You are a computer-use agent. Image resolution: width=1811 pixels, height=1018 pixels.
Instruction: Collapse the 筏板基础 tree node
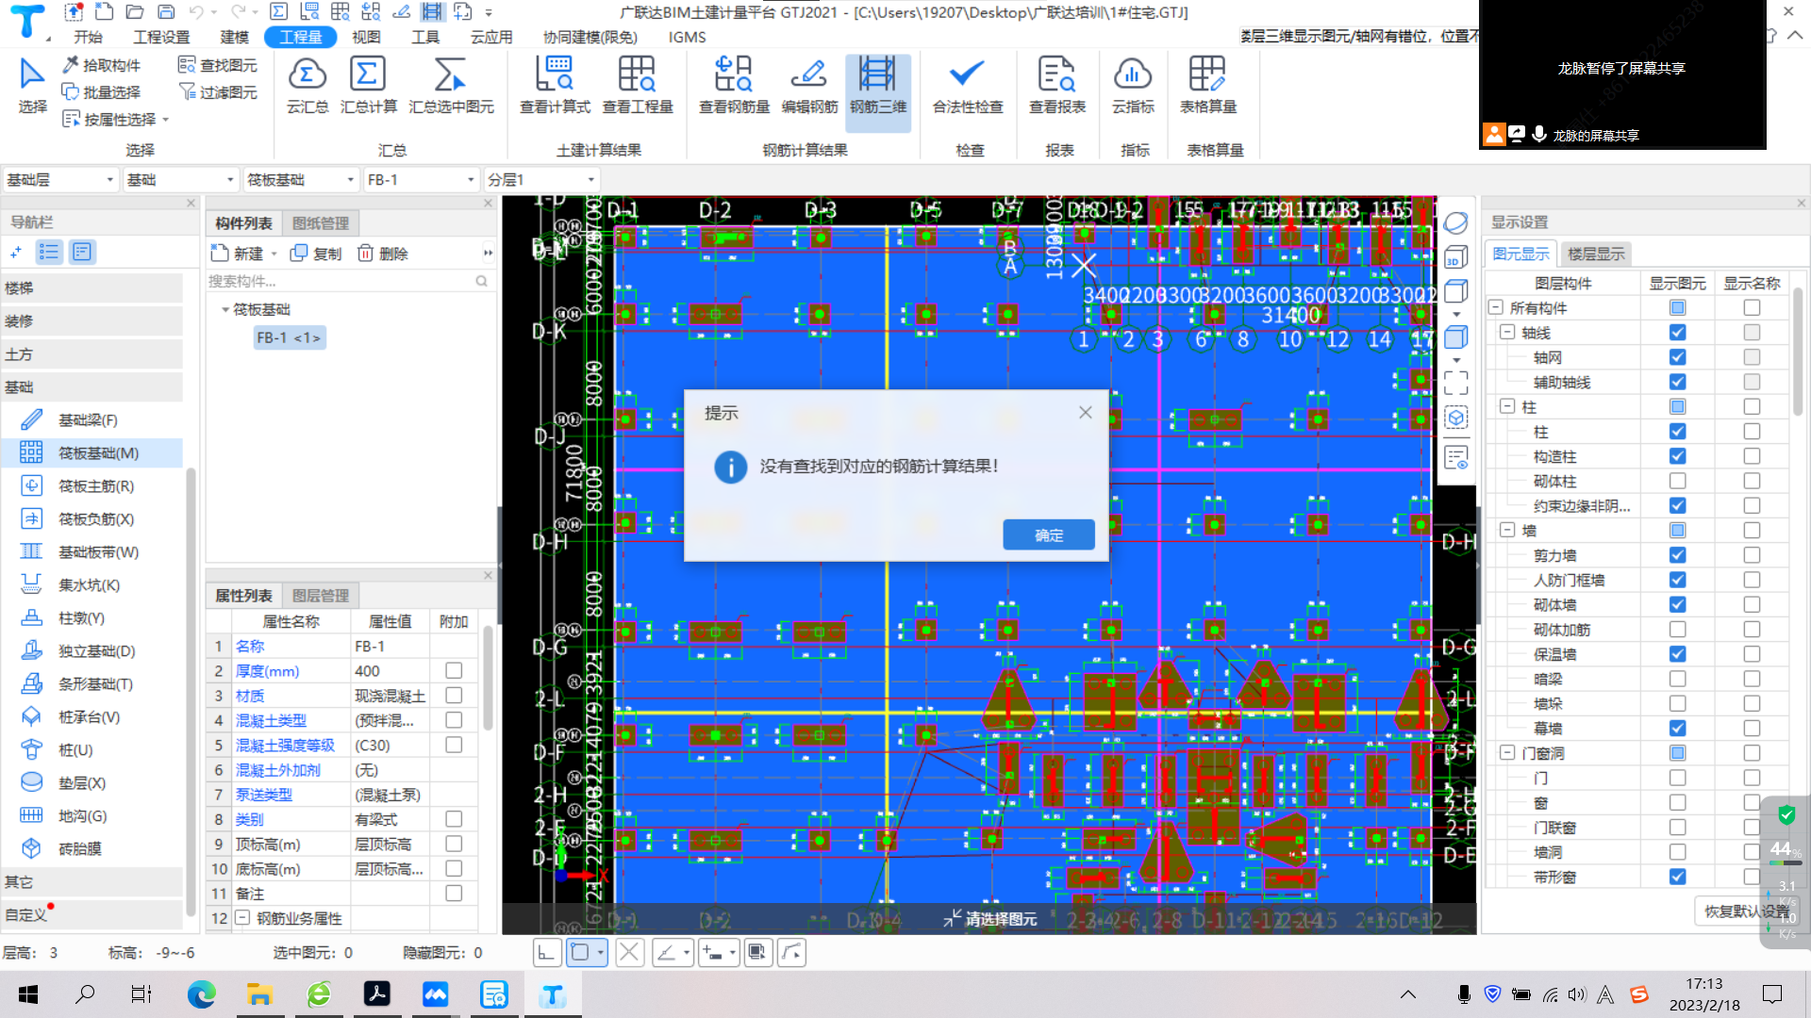point(225,309)
